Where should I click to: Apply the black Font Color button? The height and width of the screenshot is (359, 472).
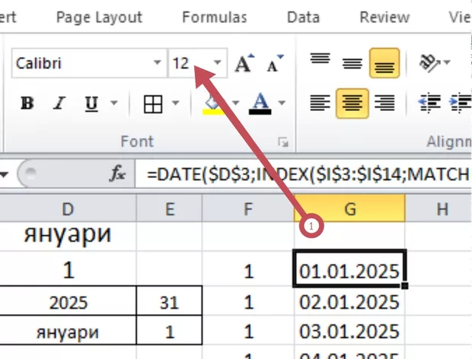click(x=260, y=103)
